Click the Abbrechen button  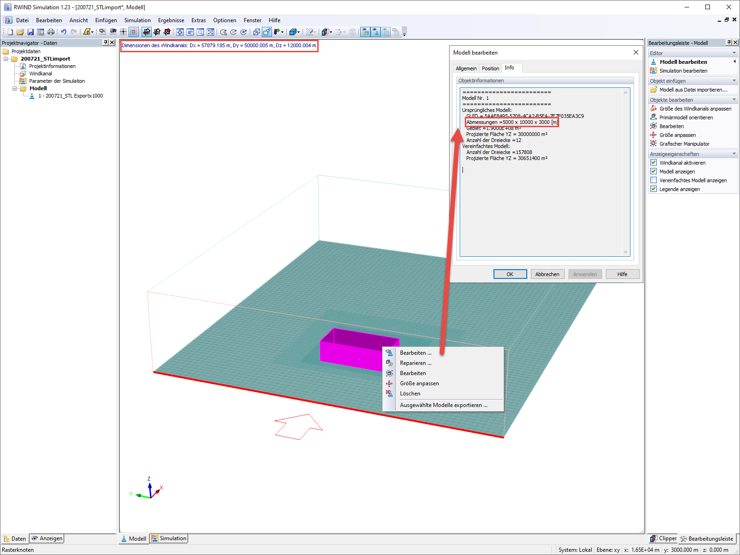(548, 274)
